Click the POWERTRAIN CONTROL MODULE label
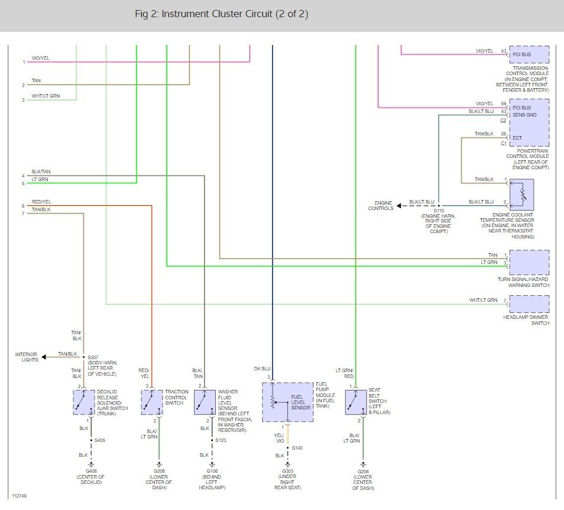This screenshot has height=510, width=564. point(528,159)
